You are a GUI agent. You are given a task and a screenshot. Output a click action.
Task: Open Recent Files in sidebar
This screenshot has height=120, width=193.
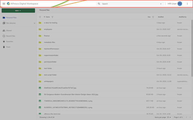click(11, 36)
